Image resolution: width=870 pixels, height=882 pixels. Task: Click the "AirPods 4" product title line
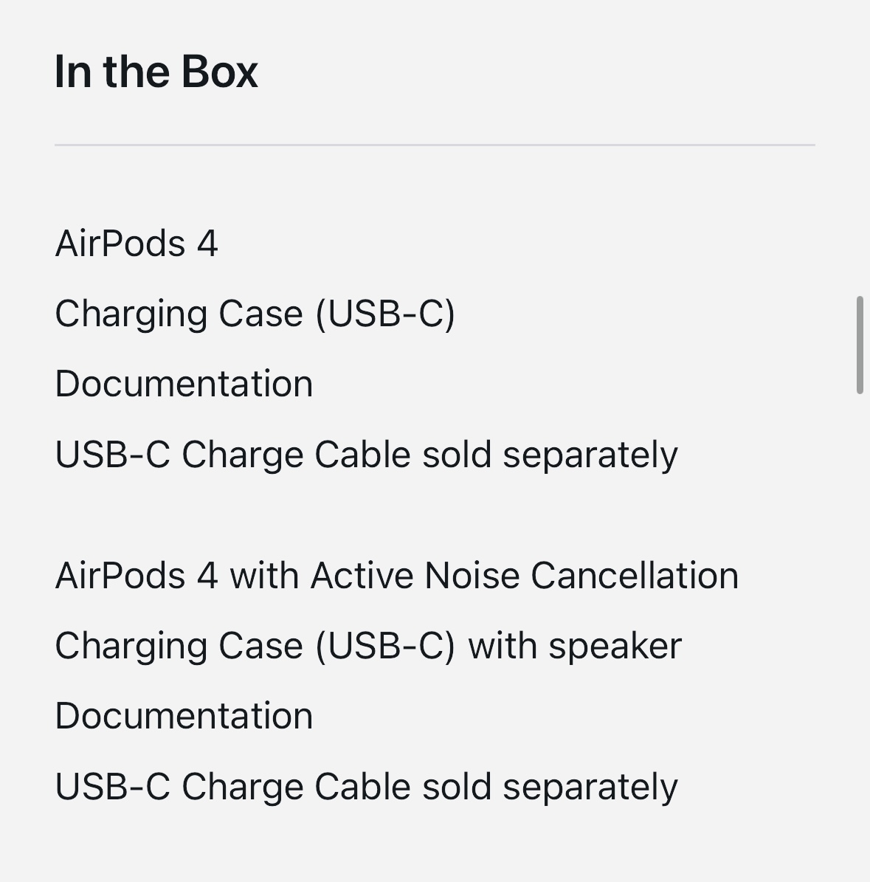[x=137, y=244]
